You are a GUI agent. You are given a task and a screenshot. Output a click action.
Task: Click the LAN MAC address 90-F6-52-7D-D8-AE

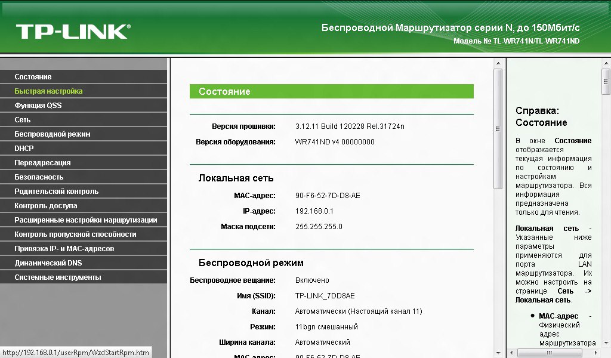(x=328, y=196)
